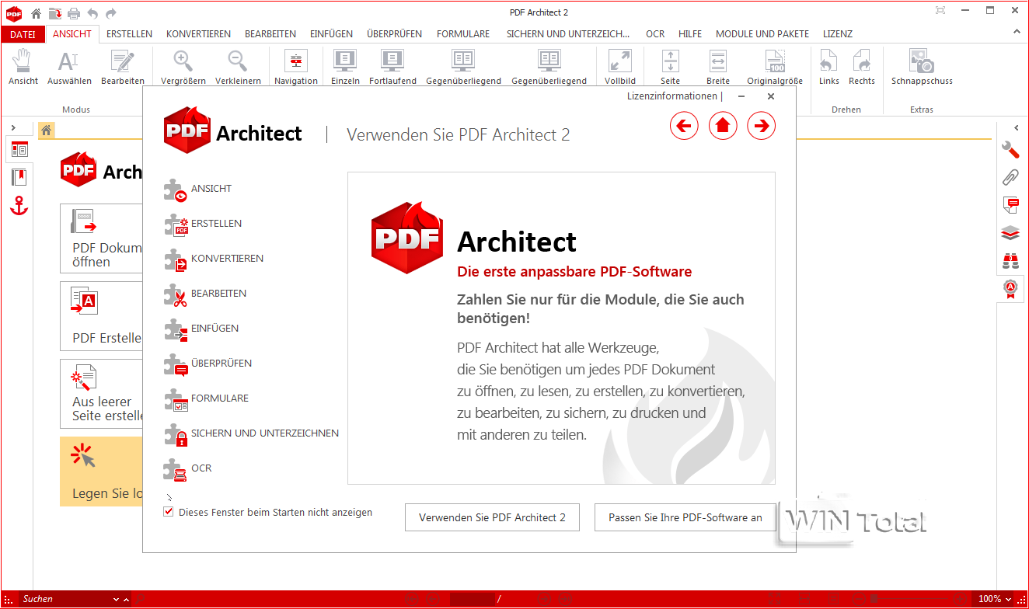Choose the Bearbeiten tool in the Modus group
Viewport: 1029px width, 609px height.
tap(123, 67)
